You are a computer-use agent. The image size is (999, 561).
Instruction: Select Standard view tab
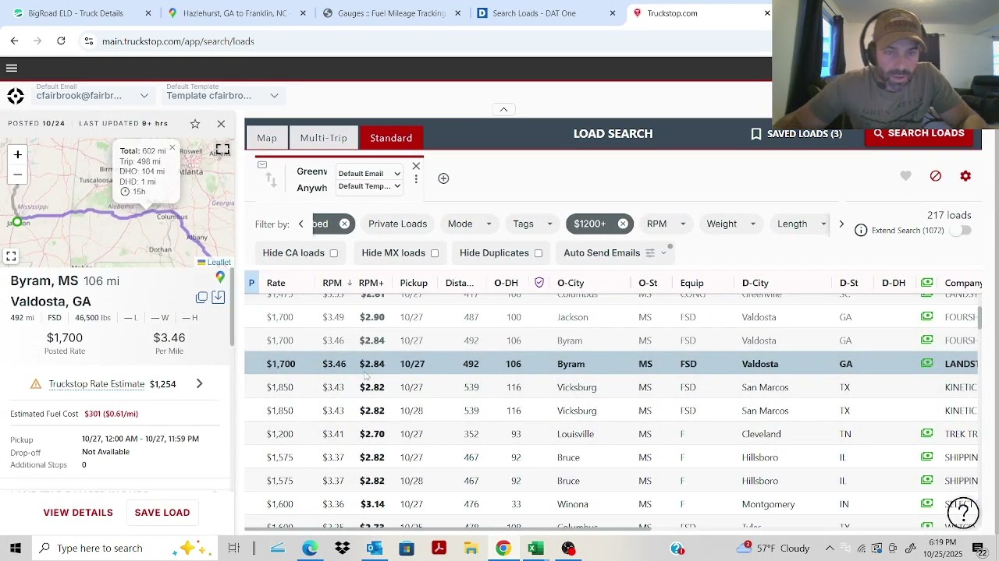pyautogui.click(x=391, y=138)
